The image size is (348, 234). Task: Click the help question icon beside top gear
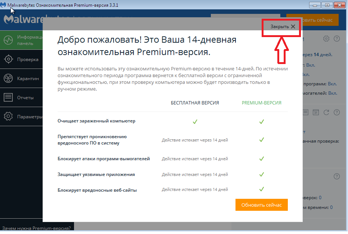(x=337, y=39)
